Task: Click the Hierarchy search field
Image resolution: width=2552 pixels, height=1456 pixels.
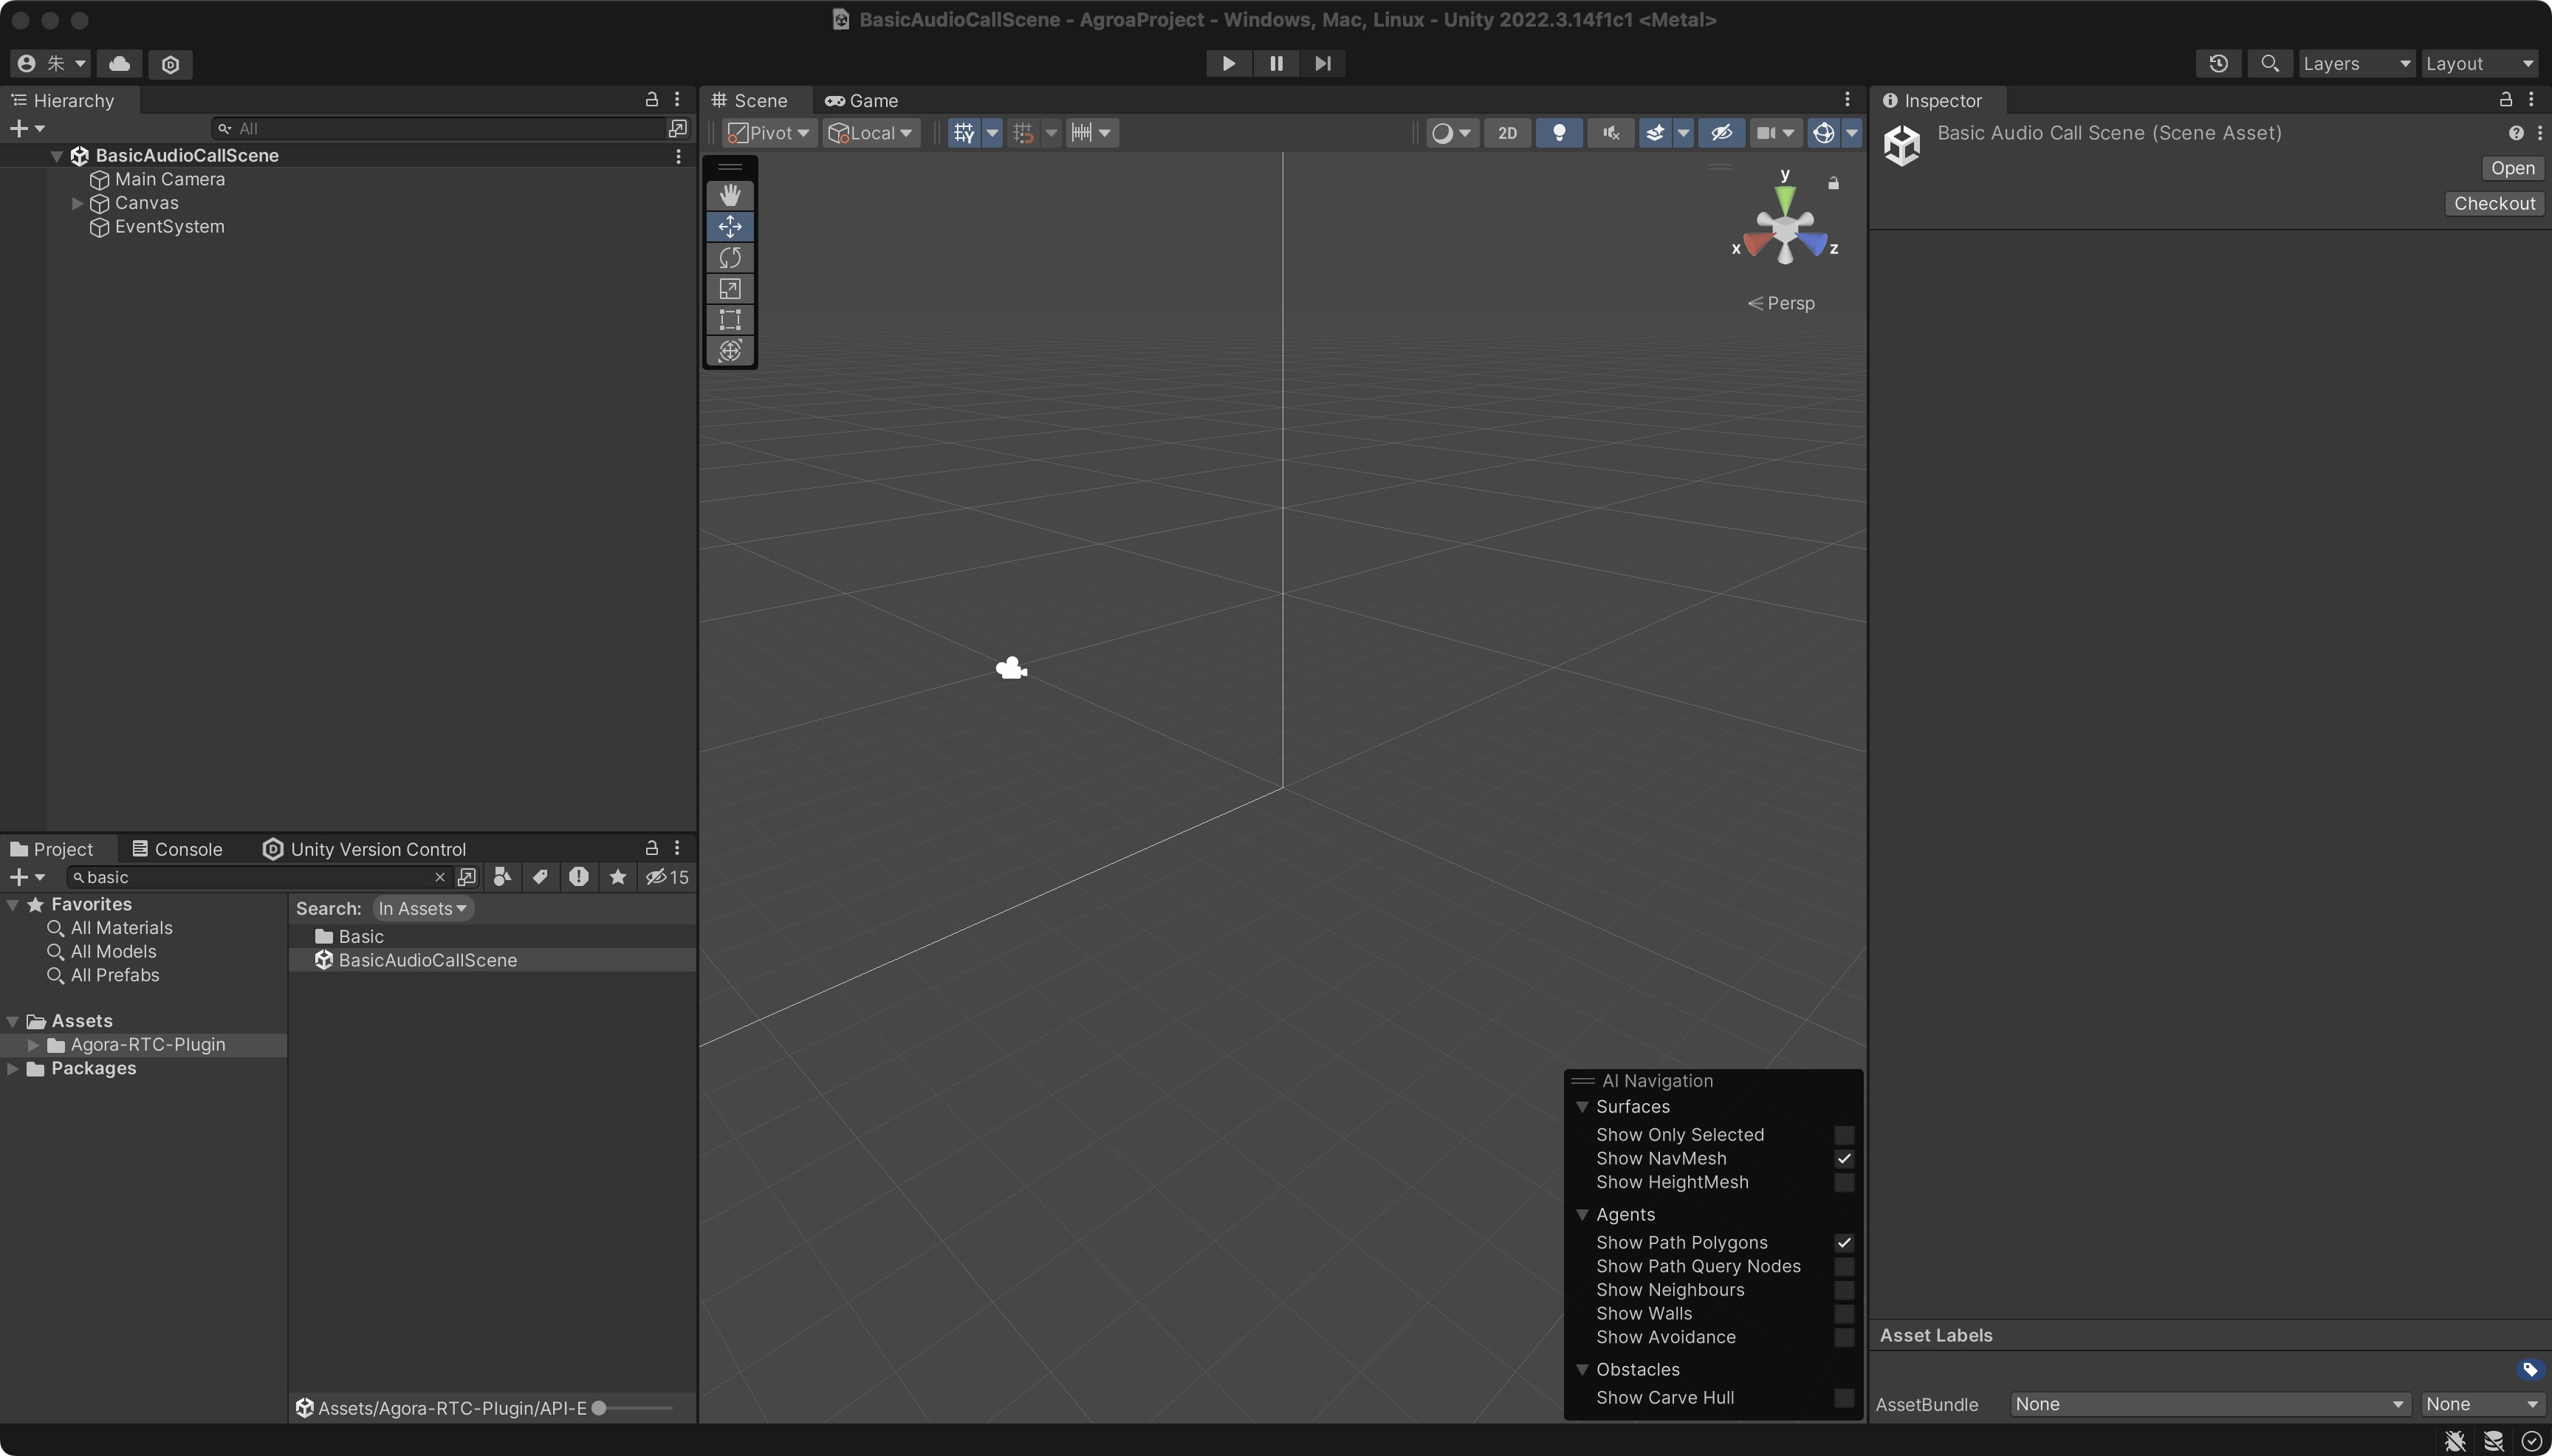Action: (x=440, y=128)
